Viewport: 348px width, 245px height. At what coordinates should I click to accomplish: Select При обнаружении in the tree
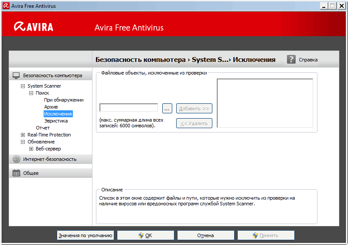[64, 100]
